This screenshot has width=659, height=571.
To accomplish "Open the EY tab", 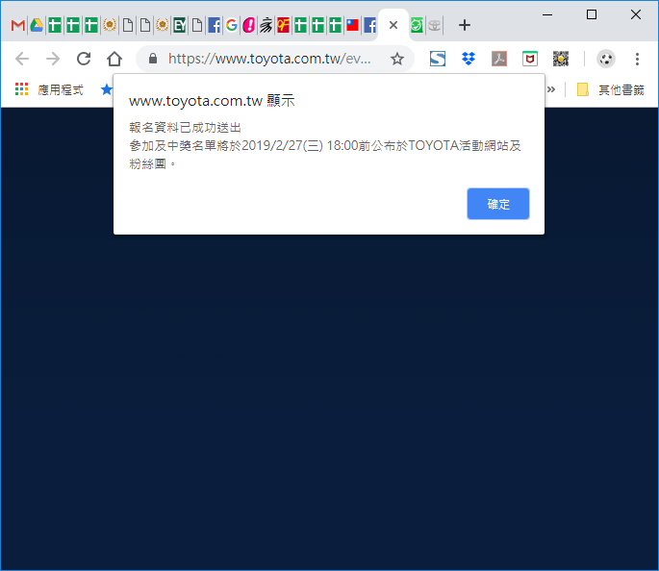I will tap(180, 26).
